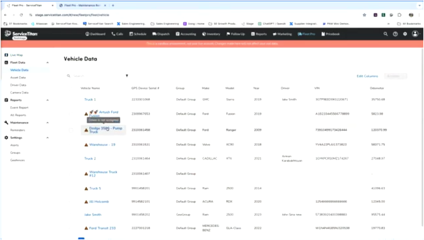Select Asset Data in sidebar
This screenshot has width=424, height=240.
[18, 78]
